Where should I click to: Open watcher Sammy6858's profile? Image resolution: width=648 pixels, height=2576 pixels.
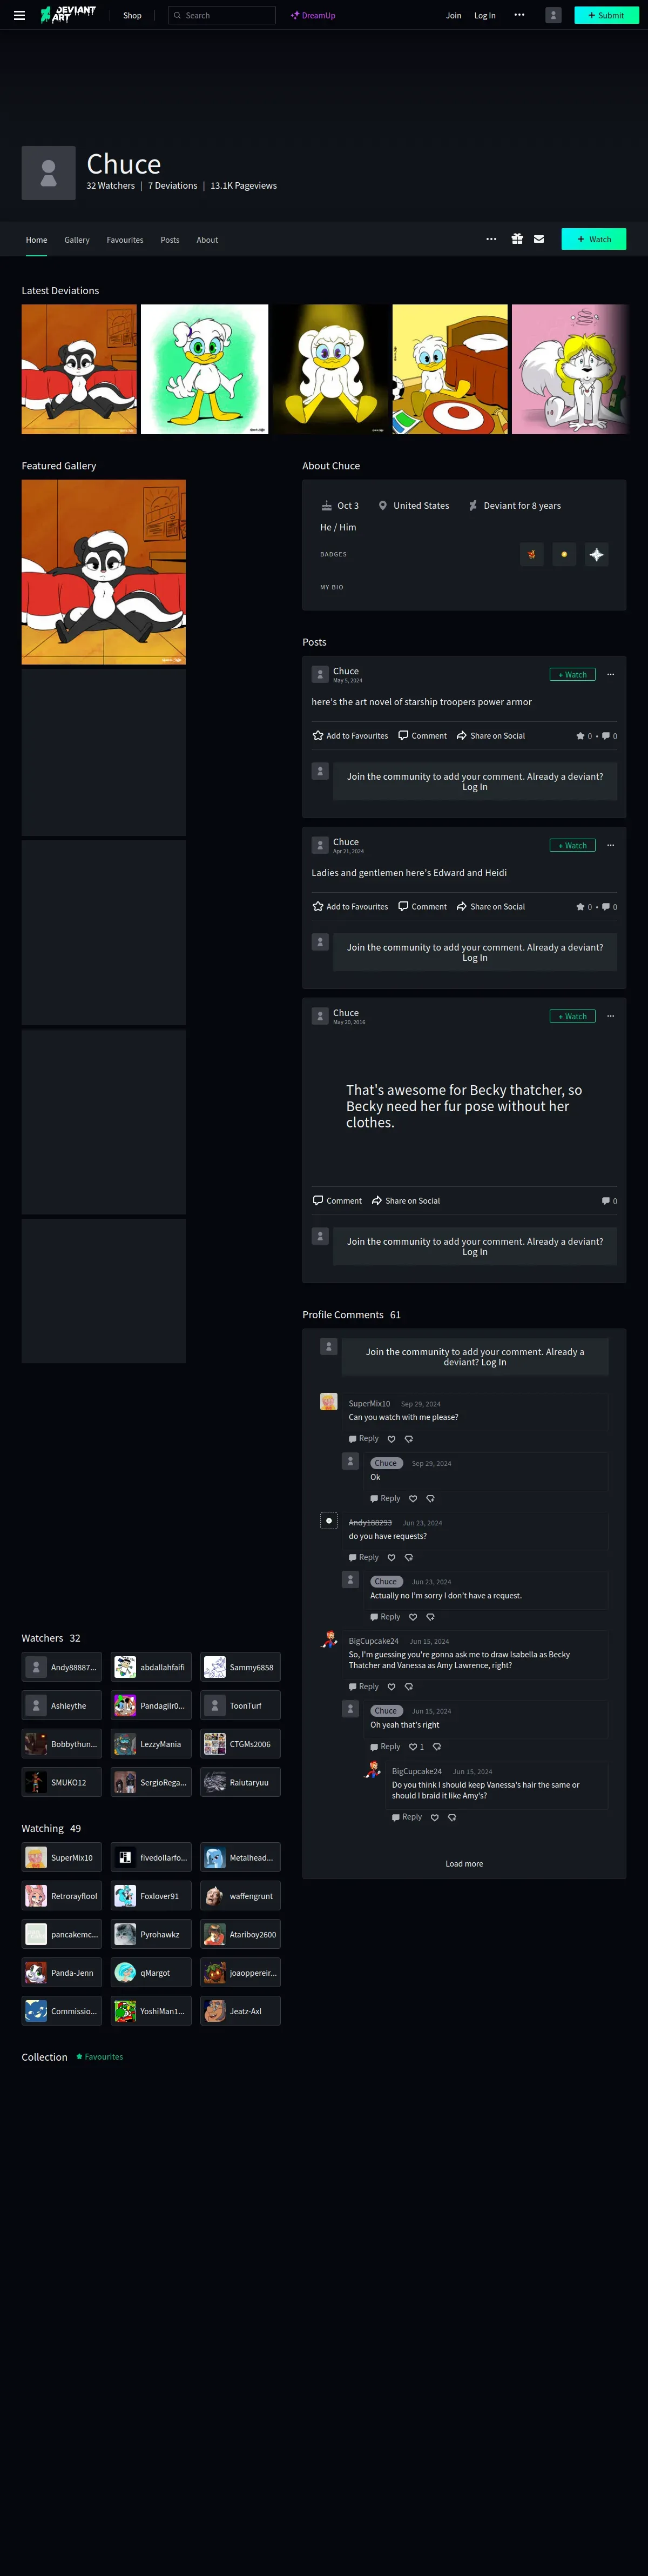click(241, 1667)
